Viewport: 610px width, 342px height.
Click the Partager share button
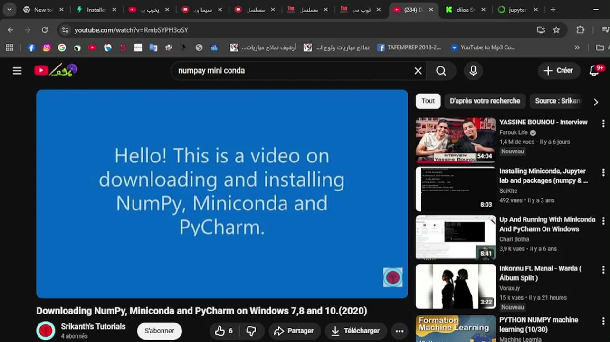pos(294,331)
